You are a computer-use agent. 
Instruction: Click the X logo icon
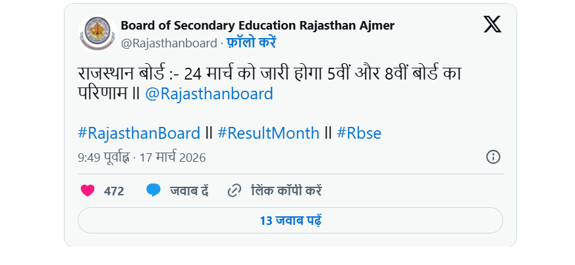(x=492, y=25)
